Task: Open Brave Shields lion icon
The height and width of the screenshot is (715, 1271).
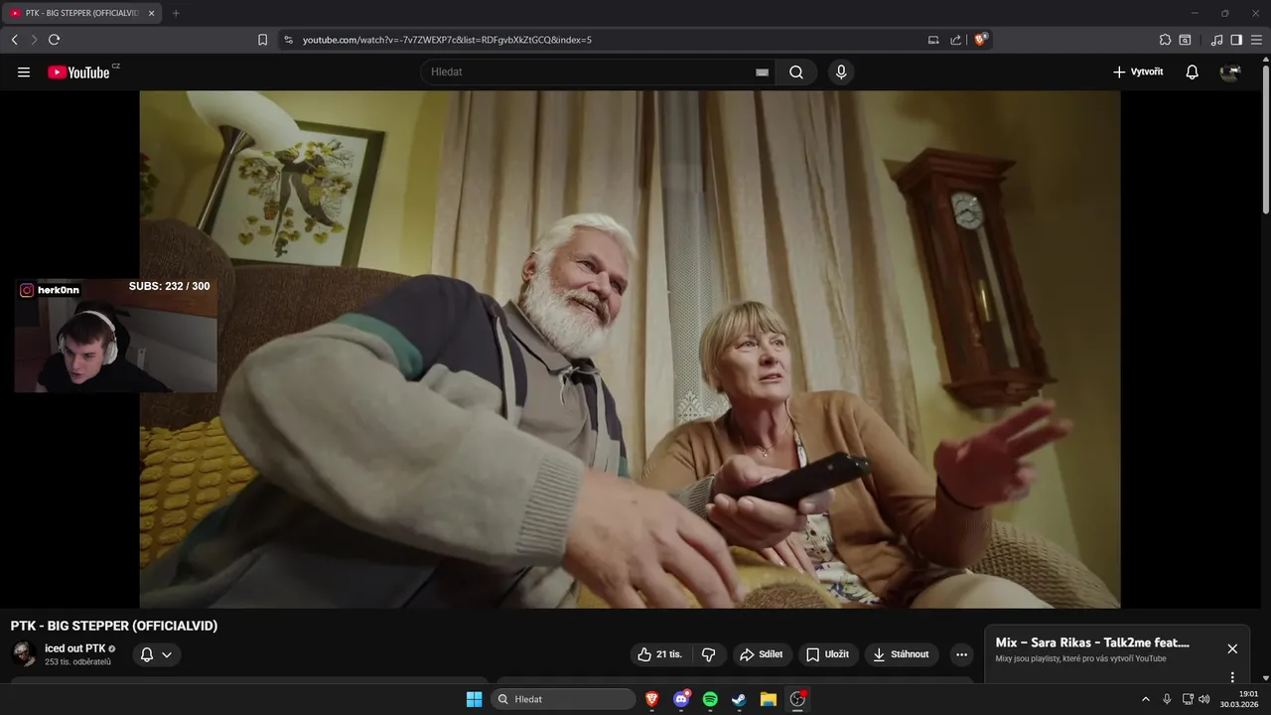Action: pyautogui.click(x=981, y=40)
